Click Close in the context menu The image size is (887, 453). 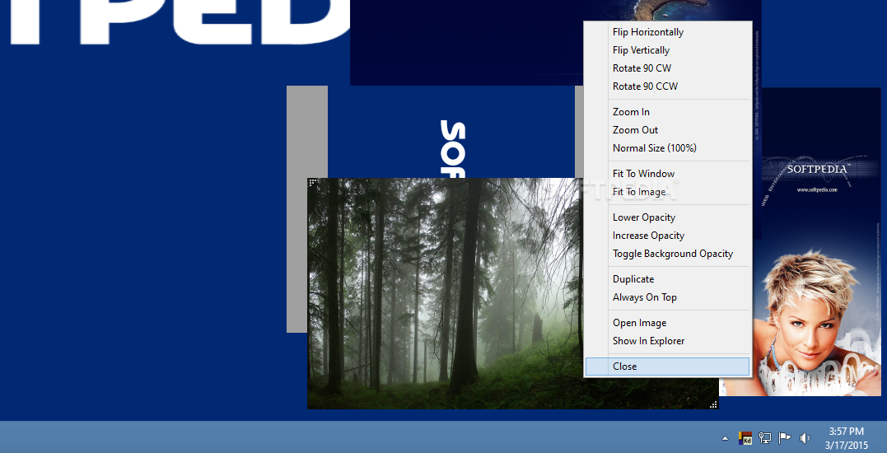pyautogui.click(x=667, y=367)
